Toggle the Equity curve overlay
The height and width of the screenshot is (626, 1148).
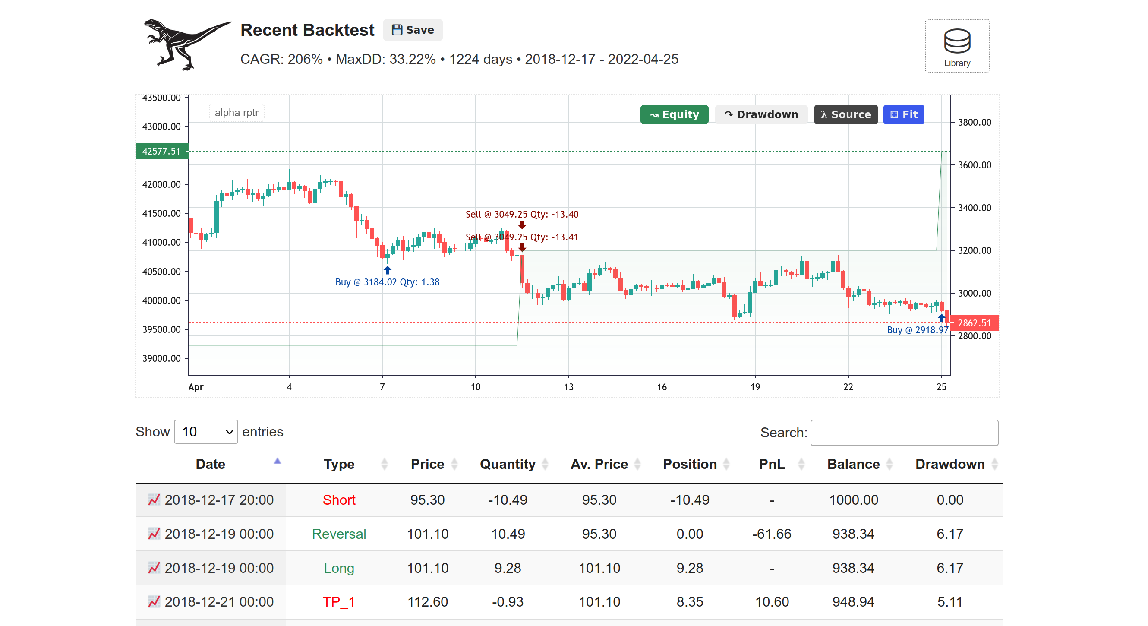pyautogui.click(x=674, y=114)
